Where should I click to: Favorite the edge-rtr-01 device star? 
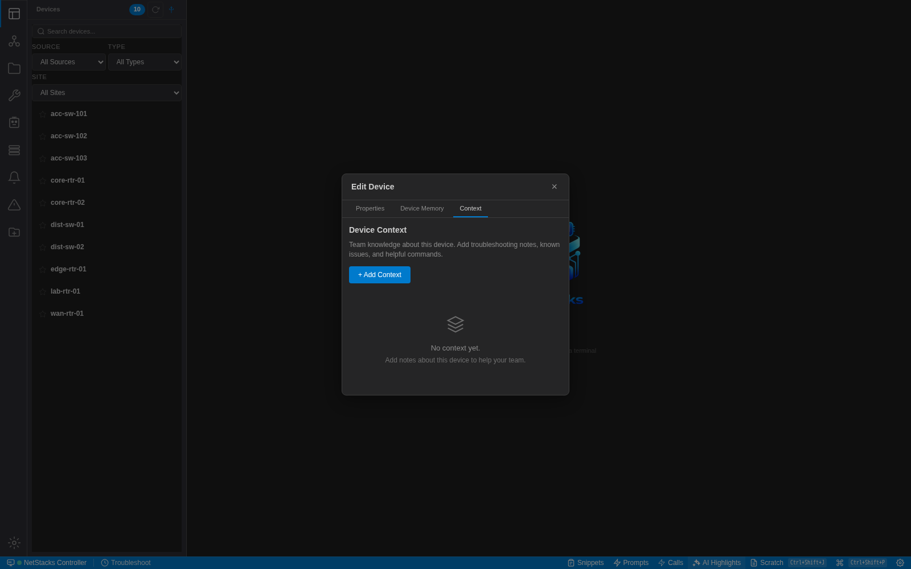tap(43, 270)
